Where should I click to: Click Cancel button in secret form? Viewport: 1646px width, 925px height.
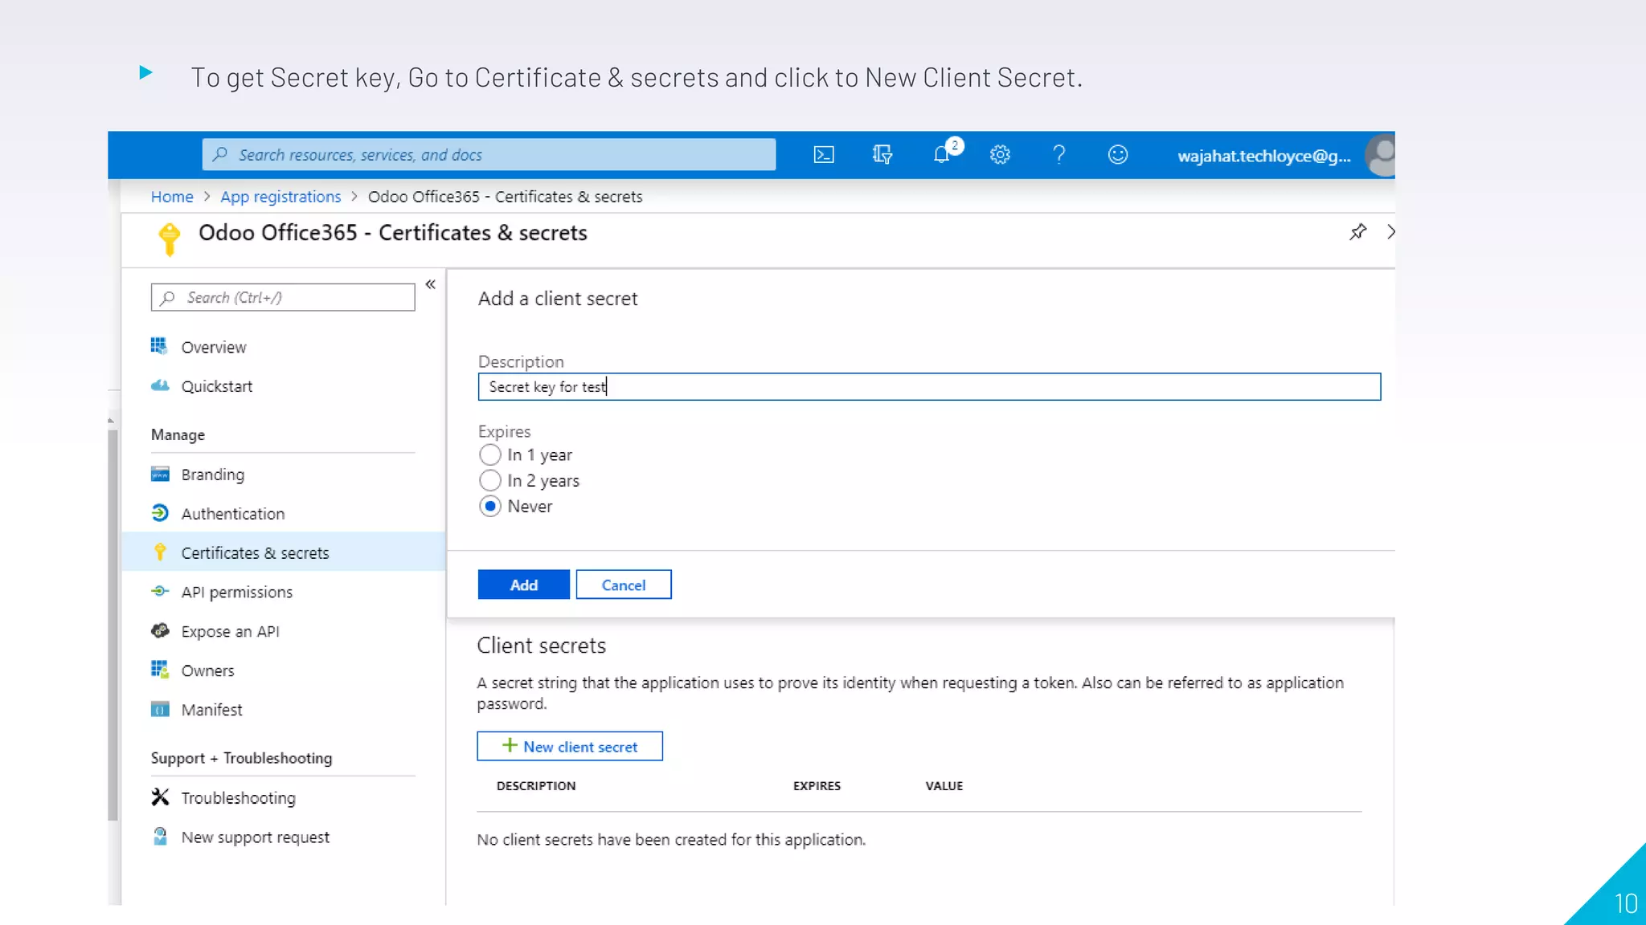[x=624, y=585]
